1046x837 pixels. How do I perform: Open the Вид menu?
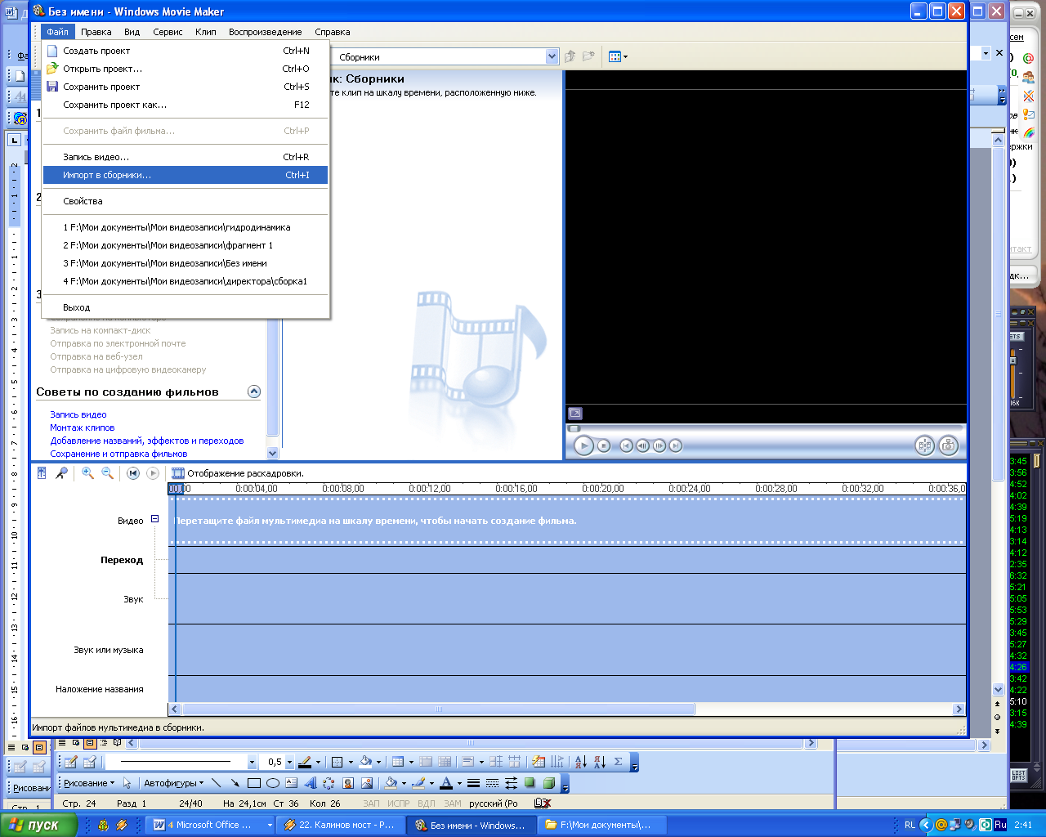pos(132,32)
